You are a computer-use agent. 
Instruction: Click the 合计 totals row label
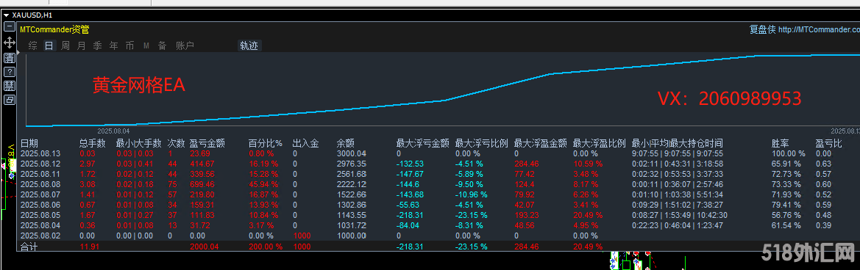(29, 247)
